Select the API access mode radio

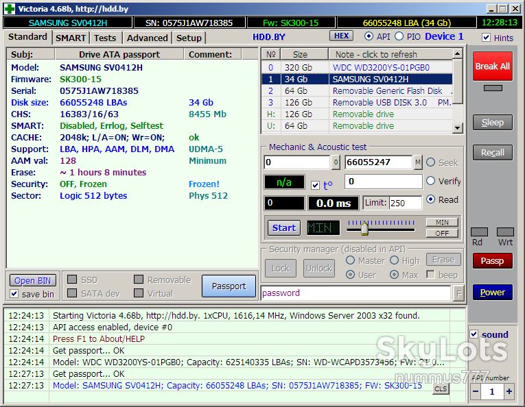[x=369, y=36]
